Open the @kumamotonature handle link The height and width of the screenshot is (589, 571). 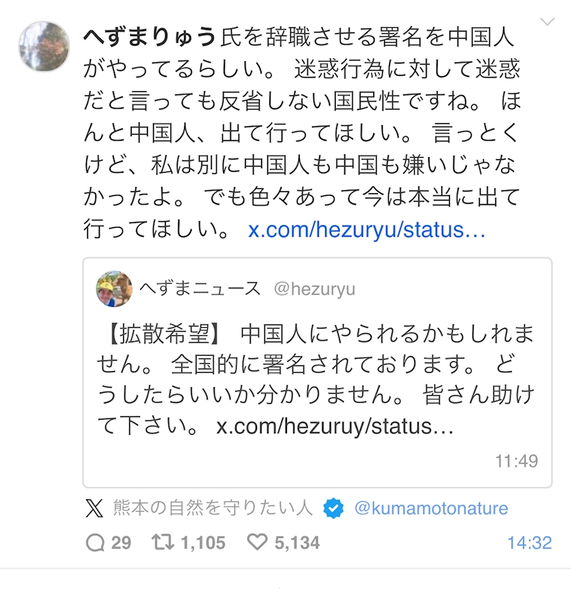(x=431, y=508)
